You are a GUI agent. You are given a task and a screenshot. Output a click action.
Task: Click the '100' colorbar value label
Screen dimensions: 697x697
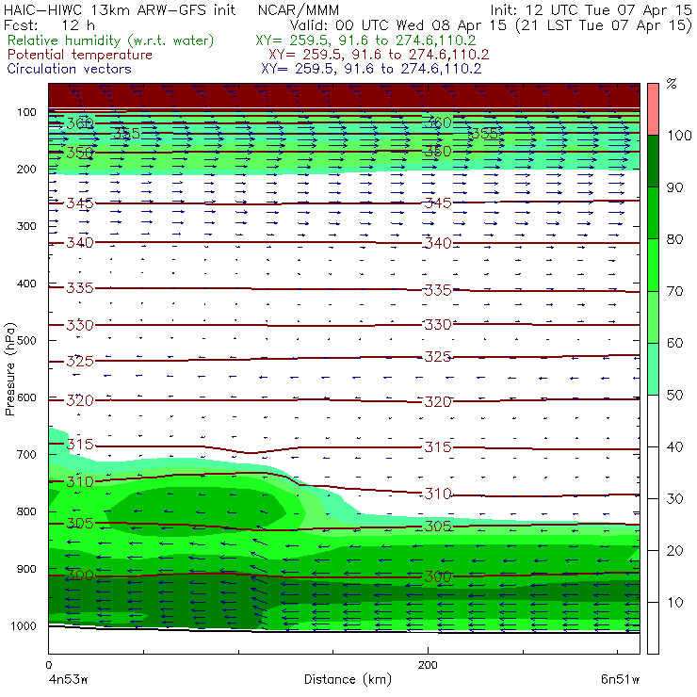679,135
